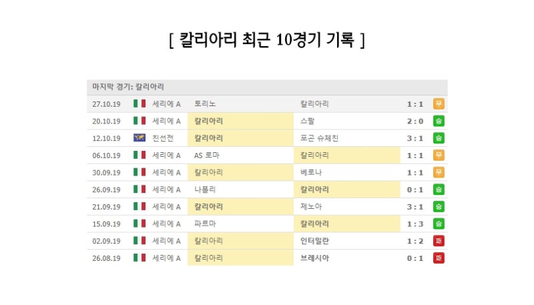The width and height of the screenshot is (534, 305).
Task: Open the 토리노 team link
Action: 205,104
